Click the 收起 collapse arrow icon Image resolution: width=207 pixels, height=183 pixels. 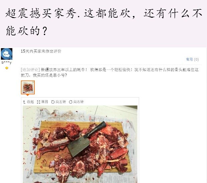[x=24, y=102]
